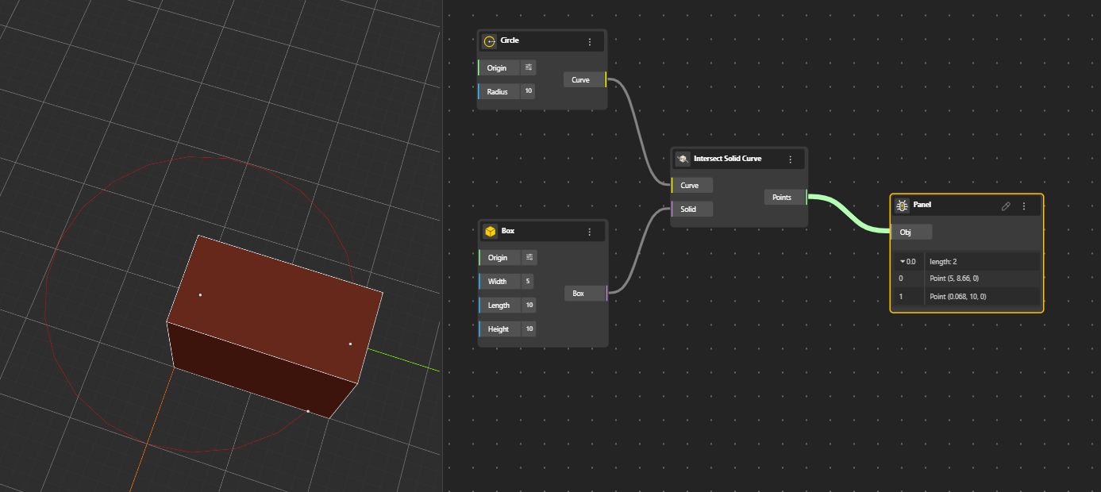Click the Circle Radius value field
The image size is (1101, 492).
tap(528, 91)
